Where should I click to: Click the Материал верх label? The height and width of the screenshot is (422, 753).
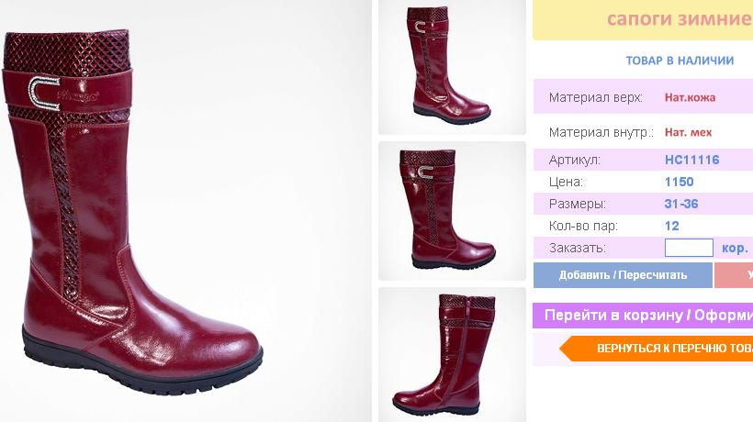595,97
